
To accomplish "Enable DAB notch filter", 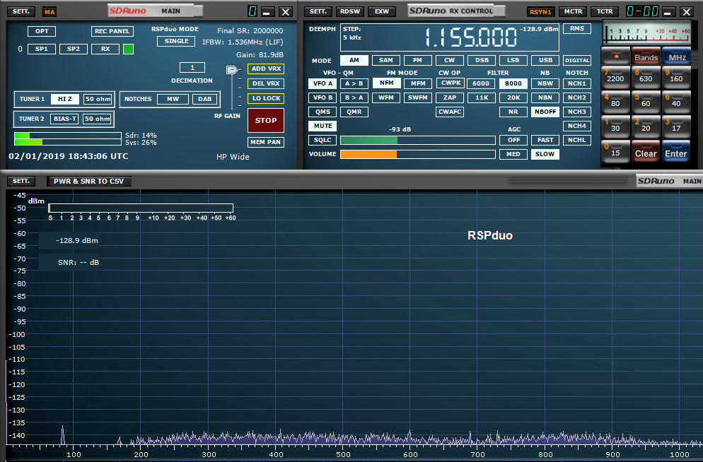I will pos(205,99).
